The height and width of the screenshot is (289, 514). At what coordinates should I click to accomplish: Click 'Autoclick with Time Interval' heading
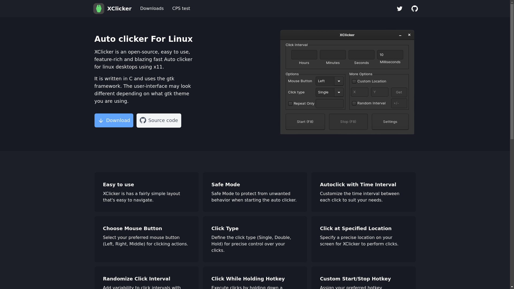358,185
